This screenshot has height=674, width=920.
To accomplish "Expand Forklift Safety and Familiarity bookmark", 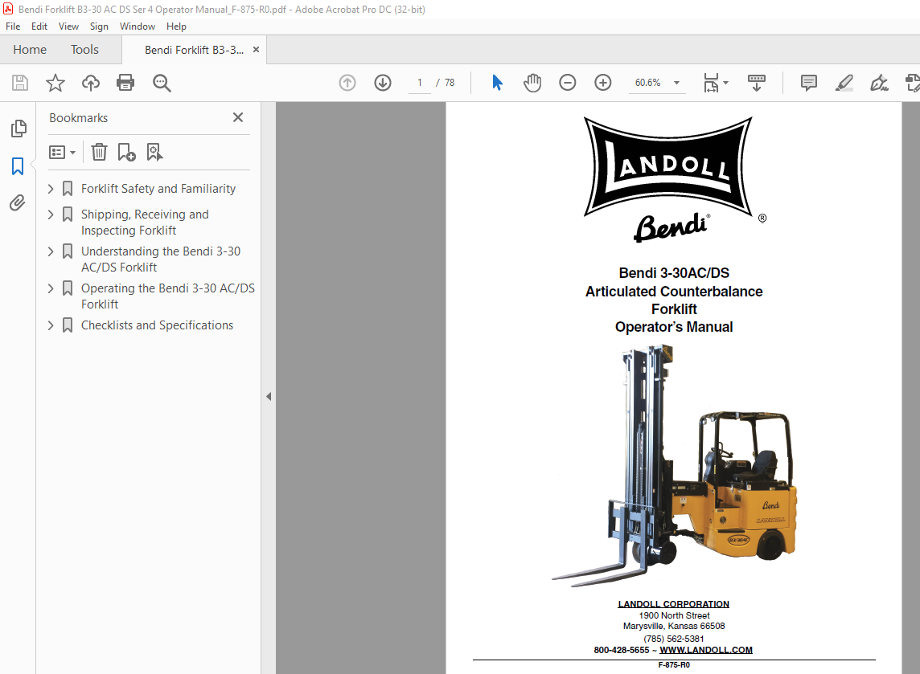I will (51, 189).
